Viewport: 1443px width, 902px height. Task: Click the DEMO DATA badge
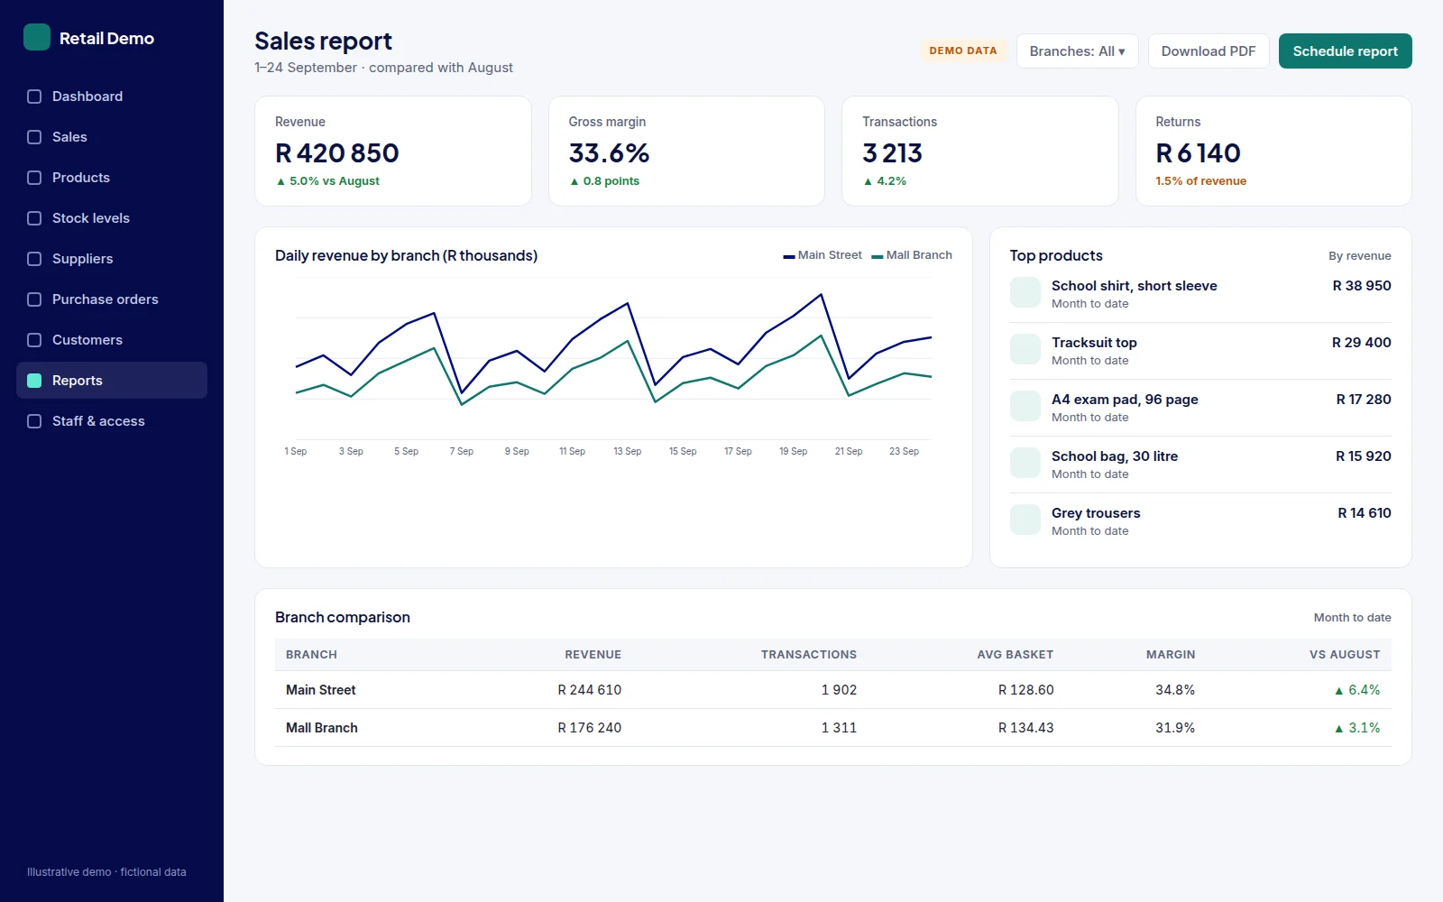[963, 51]
